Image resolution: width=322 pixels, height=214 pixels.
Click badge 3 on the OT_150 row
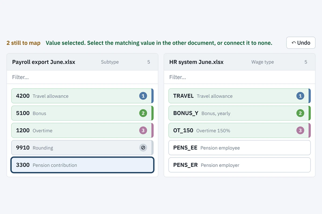[x=300, y=131]
